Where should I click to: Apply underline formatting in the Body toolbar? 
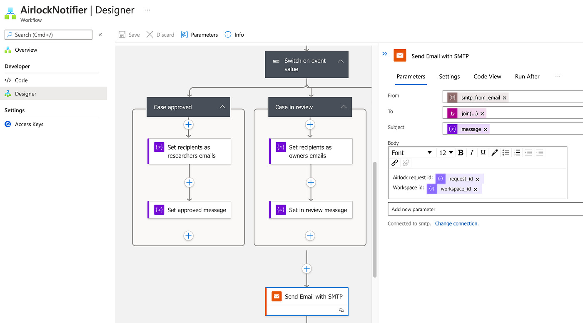pos(483,153)
